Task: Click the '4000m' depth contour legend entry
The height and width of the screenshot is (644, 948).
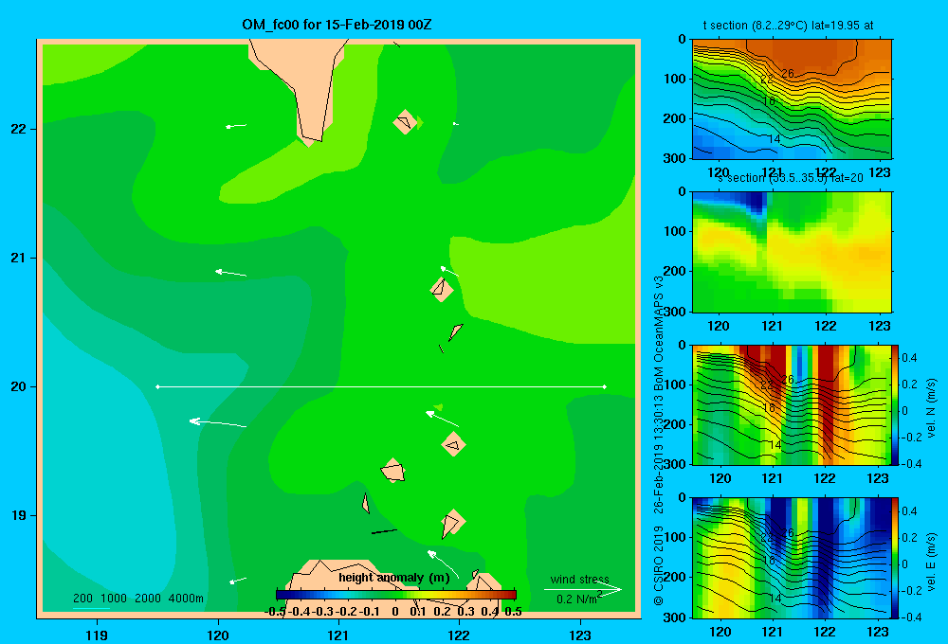Action: pos(186,599)
